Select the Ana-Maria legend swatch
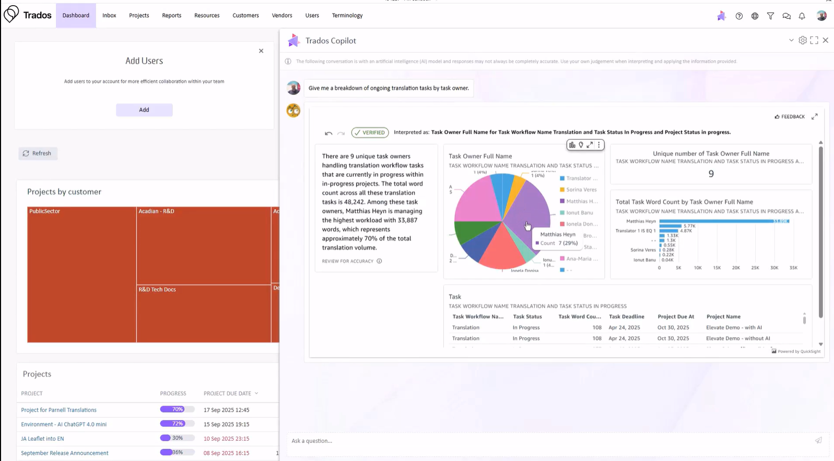This screenshot has width=834, height=461. [562, 259]
